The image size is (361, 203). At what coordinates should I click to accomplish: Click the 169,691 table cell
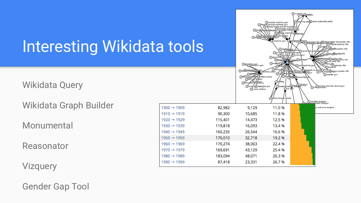(x=222, y=150)
